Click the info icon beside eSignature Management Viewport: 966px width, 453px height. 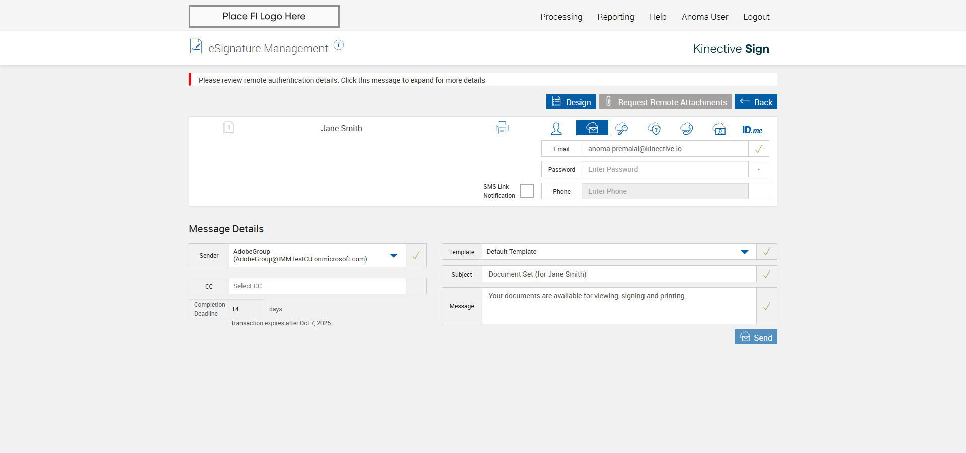[339, 45]
